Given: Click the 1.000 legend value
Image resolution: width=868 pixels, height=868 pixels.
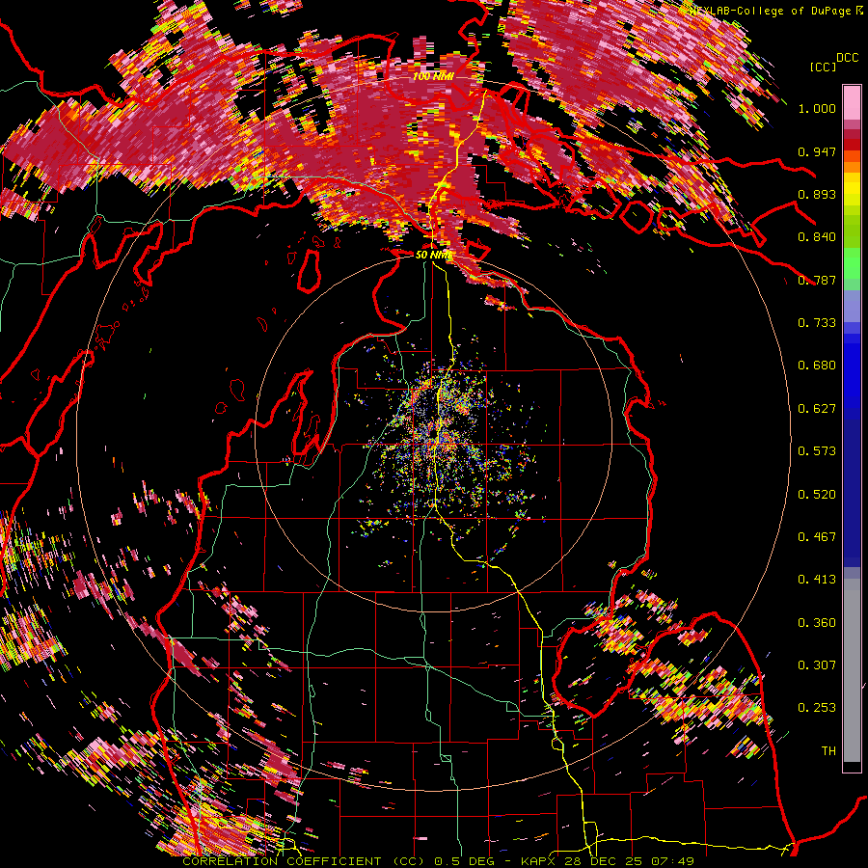Looking at the screenshot, I should tap(817, 108).
